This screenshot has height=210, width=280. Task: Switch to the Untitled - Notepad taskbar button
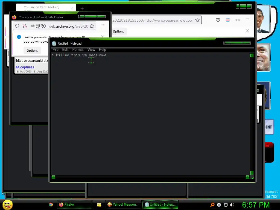tap(160, 205)
